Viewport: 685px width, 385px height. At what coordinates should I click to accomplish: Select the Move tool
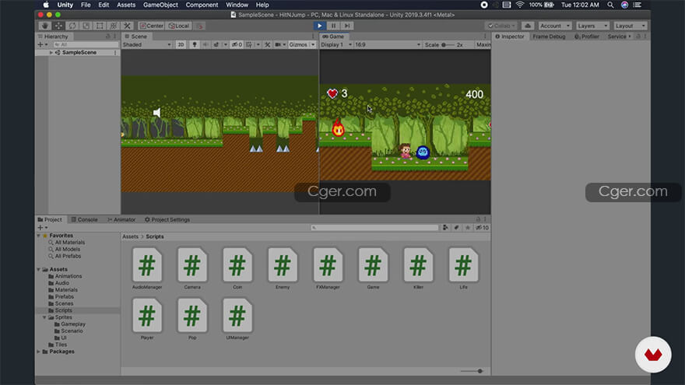pyautogui.click(x=58, y=26)
